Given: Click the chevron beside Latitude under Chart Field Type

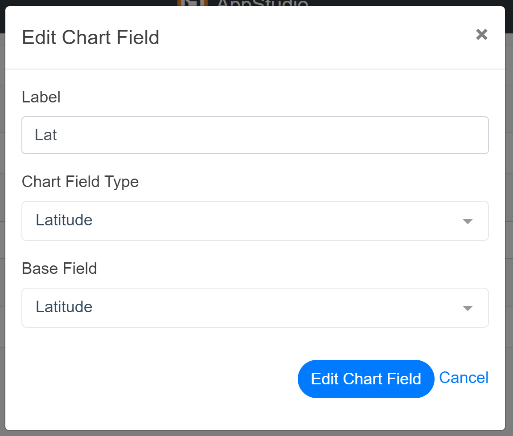Looking at the screenshot, I should point(467,221).
